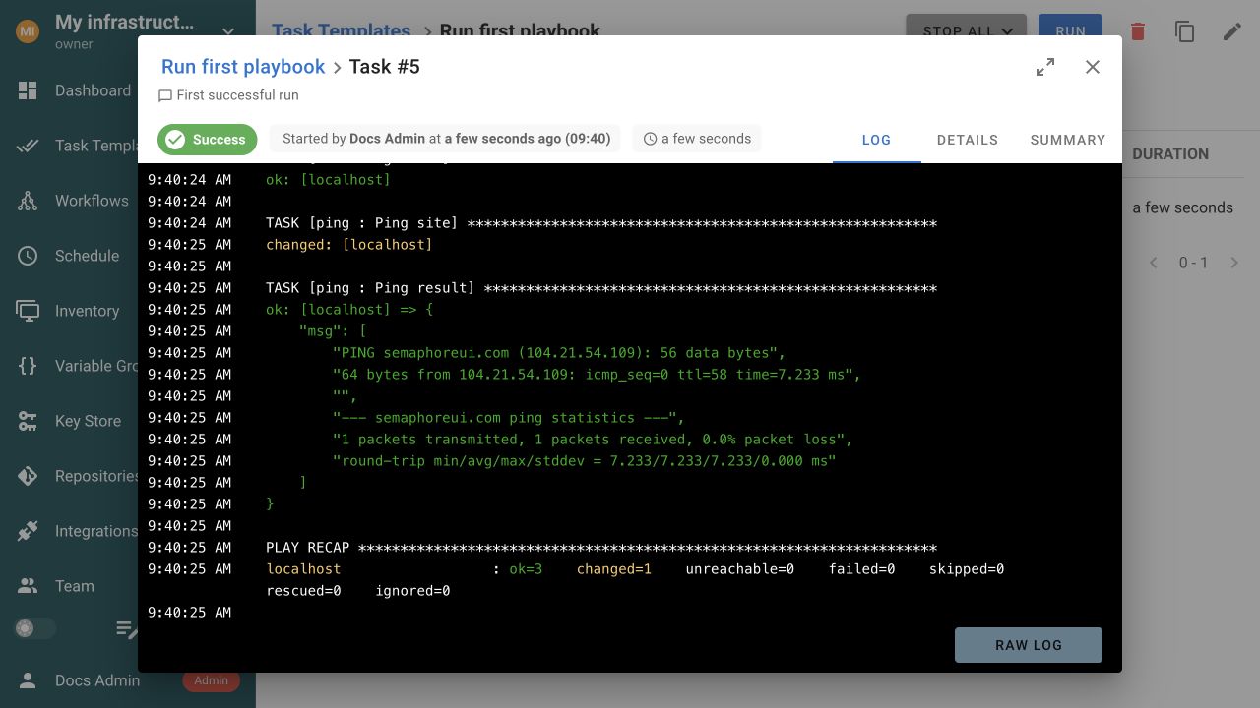
Task: Click the 'ok=3' recap value
Action: click(526, 569)
